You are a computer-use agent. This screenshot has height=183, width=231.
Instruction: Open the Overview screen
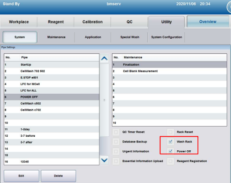coord(208,21)
